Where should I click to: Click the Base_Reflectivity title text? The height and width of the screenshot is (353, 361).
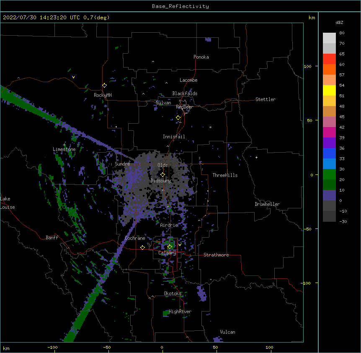pyautogui.click(x=180, y=6)
